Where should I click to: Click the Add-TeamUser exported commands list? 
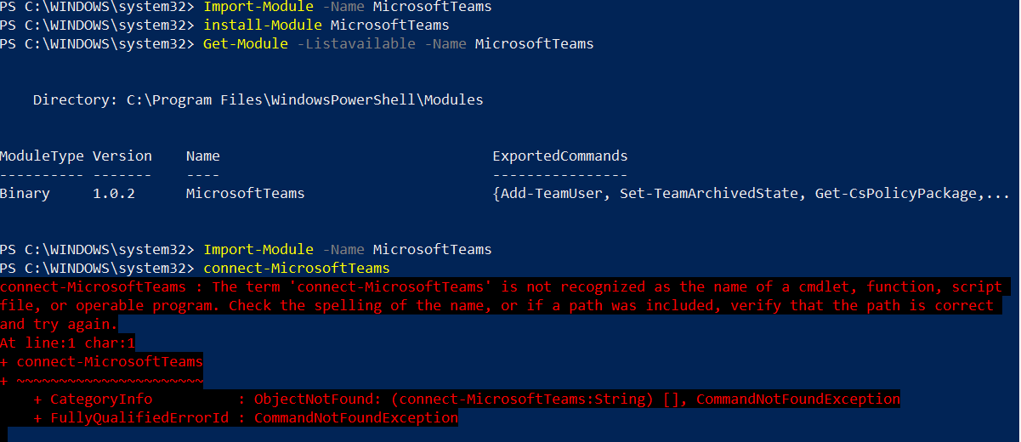pyautogui.click(x=752, y=194)
